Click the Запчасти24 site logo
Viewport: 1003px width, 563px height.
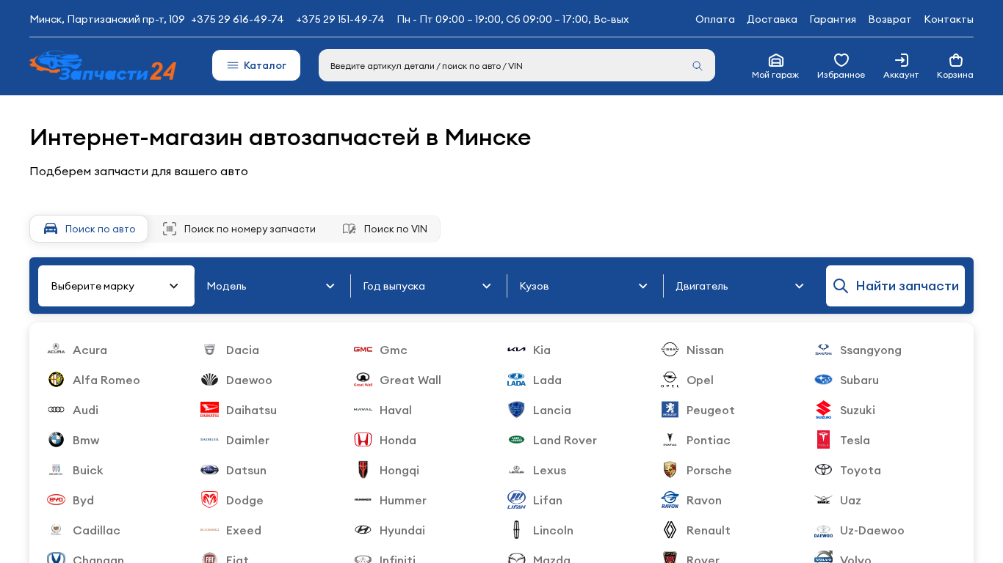[103, 66]
